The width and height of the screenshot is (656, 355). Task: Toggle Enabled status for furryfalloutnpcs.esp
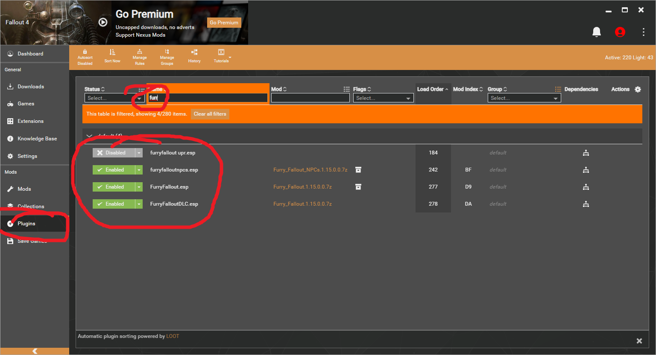(114, 170)
